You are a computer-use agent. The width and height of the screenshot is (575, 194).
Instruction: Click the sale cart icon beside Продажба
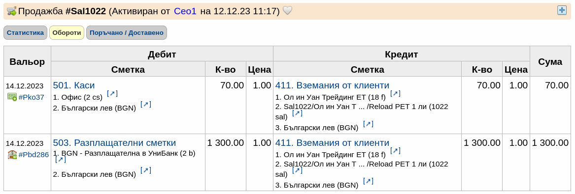12,11
